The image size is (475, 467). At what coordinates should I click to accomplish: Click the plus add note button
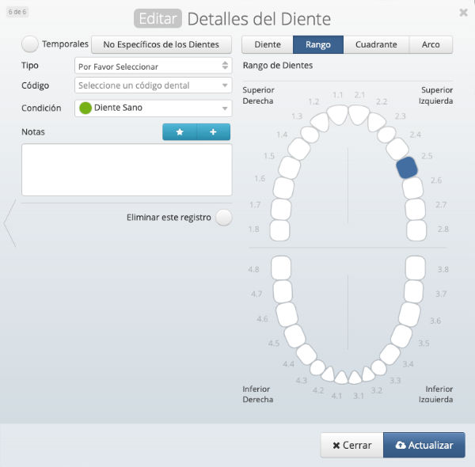click(214, 132)
